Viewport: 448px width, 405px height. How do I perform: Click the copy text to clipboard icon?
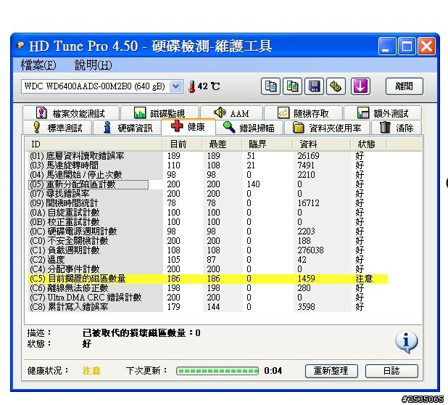270,86
